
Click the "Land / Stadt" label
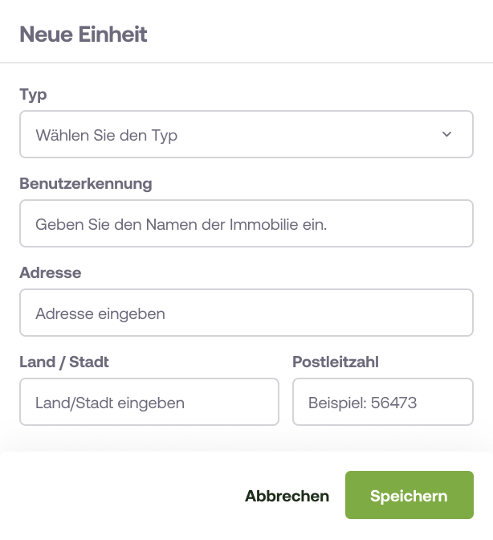64,362
